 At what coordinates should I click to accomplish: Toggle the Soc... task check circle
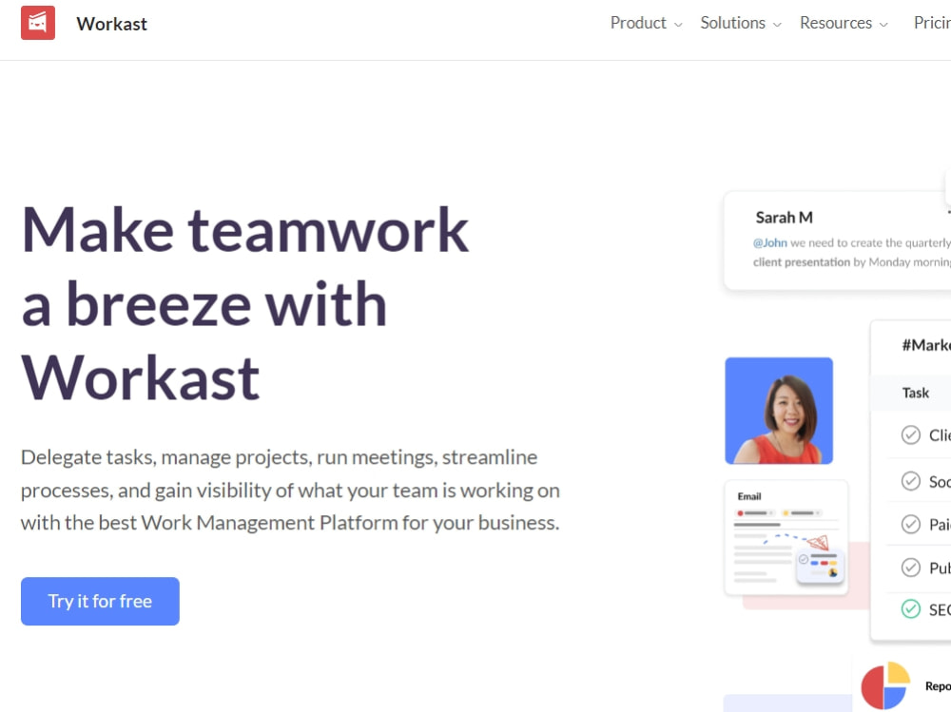point(910,481)
